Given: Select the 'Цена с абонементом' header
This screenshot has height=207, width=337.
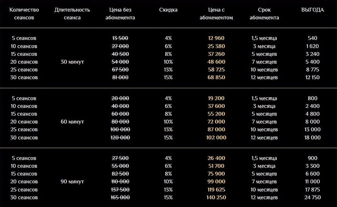Looking at the screenshot, I should click(216, 14).
